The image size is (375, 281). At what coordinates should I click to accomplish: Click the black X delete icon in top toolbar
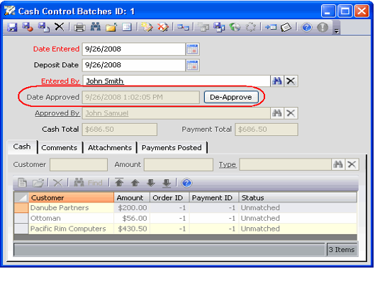(60, 27)
